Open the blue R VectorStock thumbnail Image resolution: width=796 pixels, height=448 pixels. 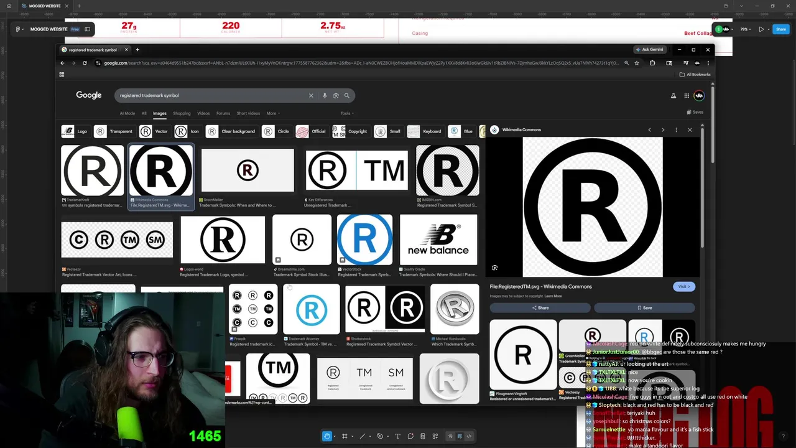[365, 240]
